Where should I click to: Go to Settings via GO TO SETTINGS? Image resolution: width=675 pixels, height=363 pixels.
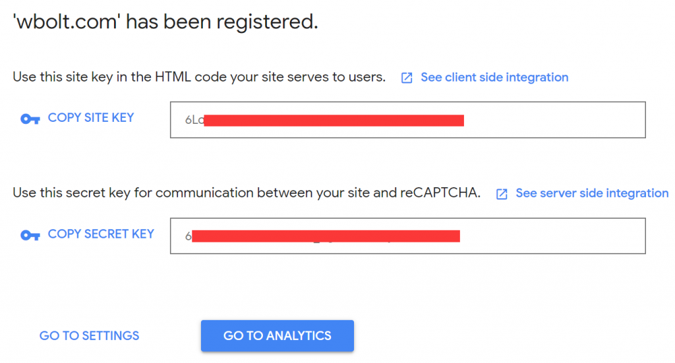coord(89,335)
